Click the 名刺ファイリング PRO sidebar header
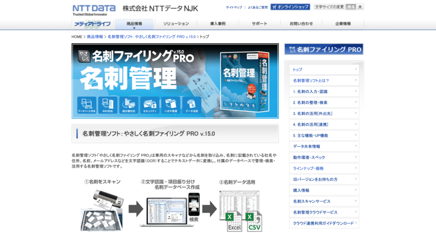Viewport: 436px width, 233px height. [x=324, y=49]
